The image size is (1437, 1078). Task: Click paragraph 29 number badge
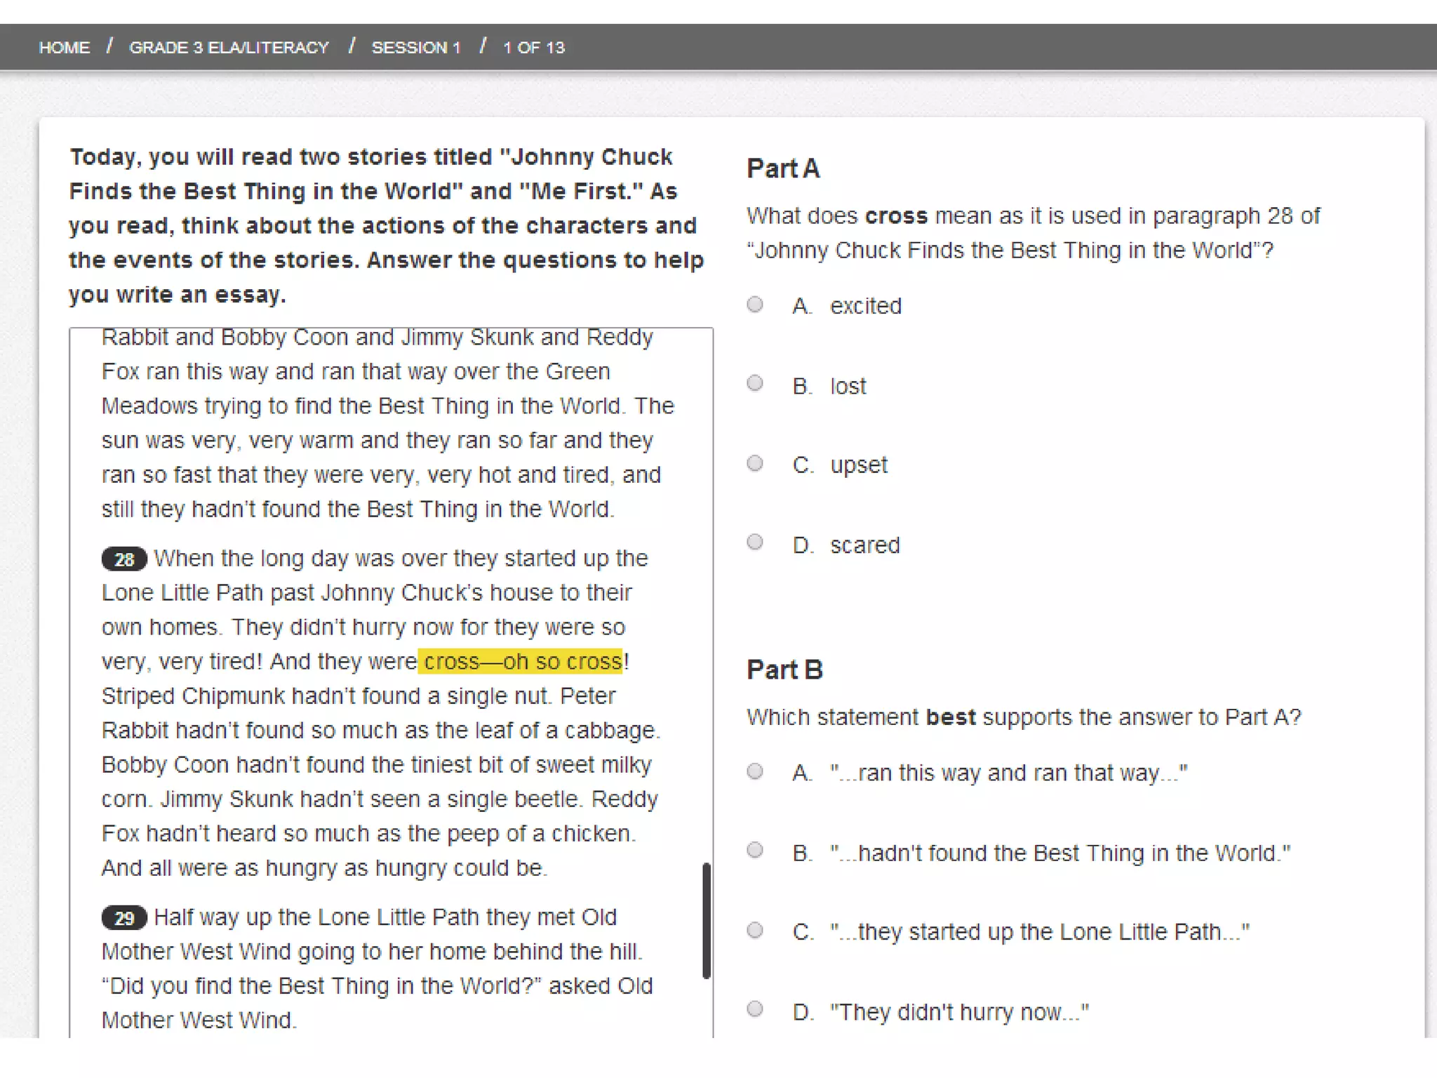coord(124,918)
